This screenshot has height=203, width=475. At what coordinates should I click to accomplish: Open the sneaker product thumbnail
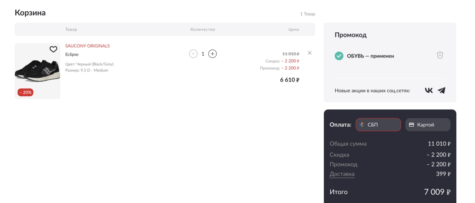(37, 71)
